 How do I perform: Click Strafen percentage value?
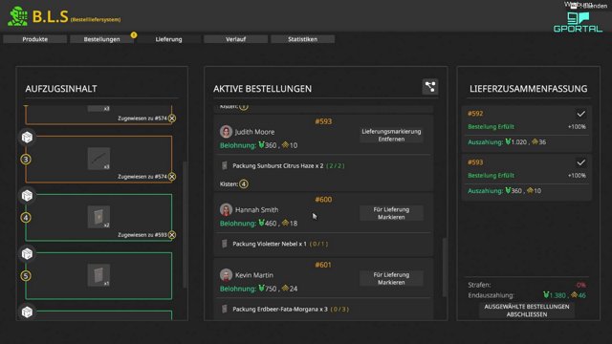tap(580, 285)
